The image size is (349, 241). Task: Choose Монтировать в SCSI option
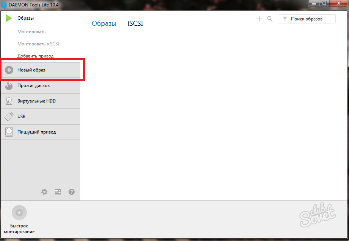[x=38, y=44]
